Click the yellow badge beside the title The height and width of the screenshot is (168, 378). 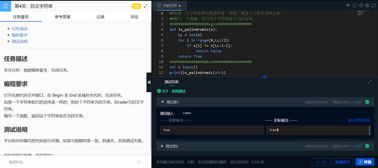[x=136, y=6]
